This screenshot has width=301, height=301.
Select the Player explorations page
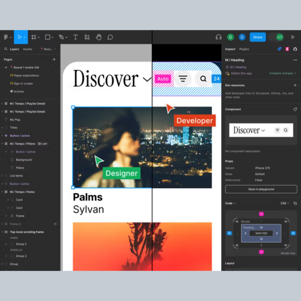26,76
